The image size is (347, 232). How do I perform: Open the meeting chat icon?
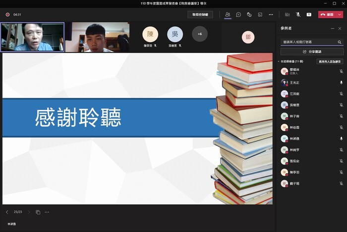(238, 14)
